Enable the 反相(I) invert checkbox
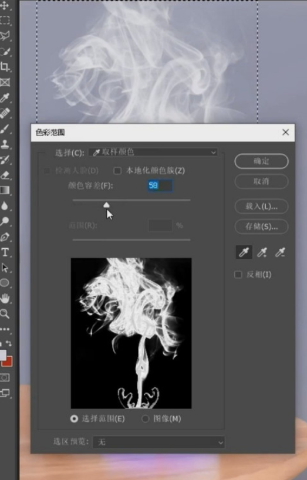307x480 pixels. point(238,274)
